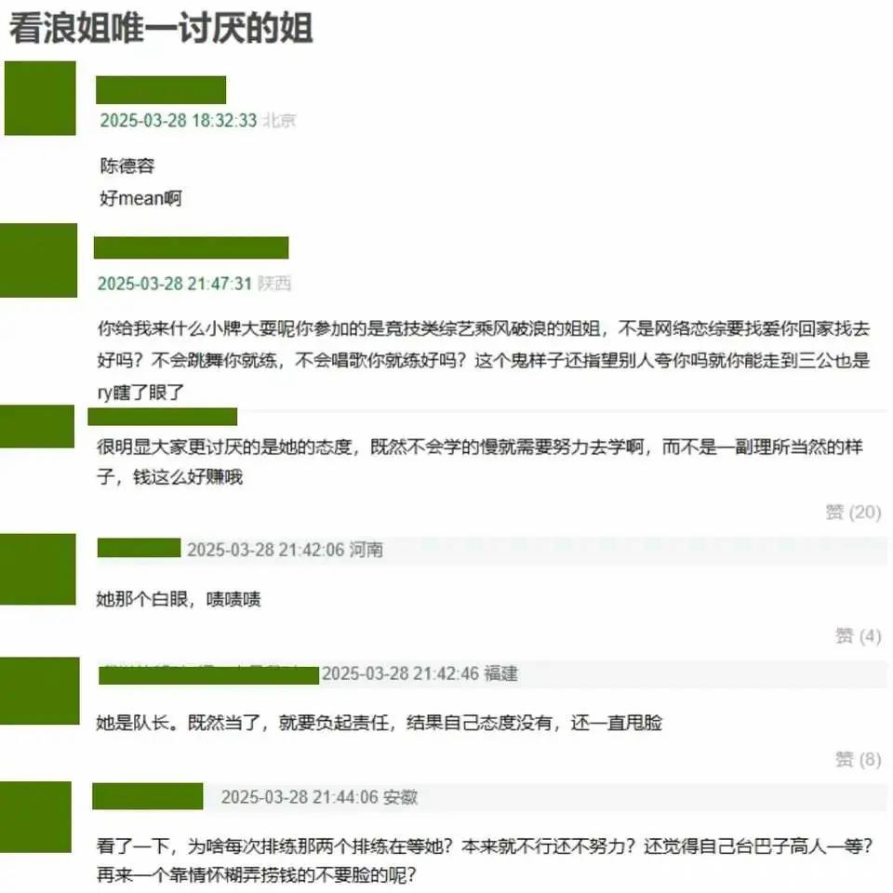Click the redacted username above 很明显大家更讨厌 comment
Screen dimensions: 893x893
pos(162,417)
